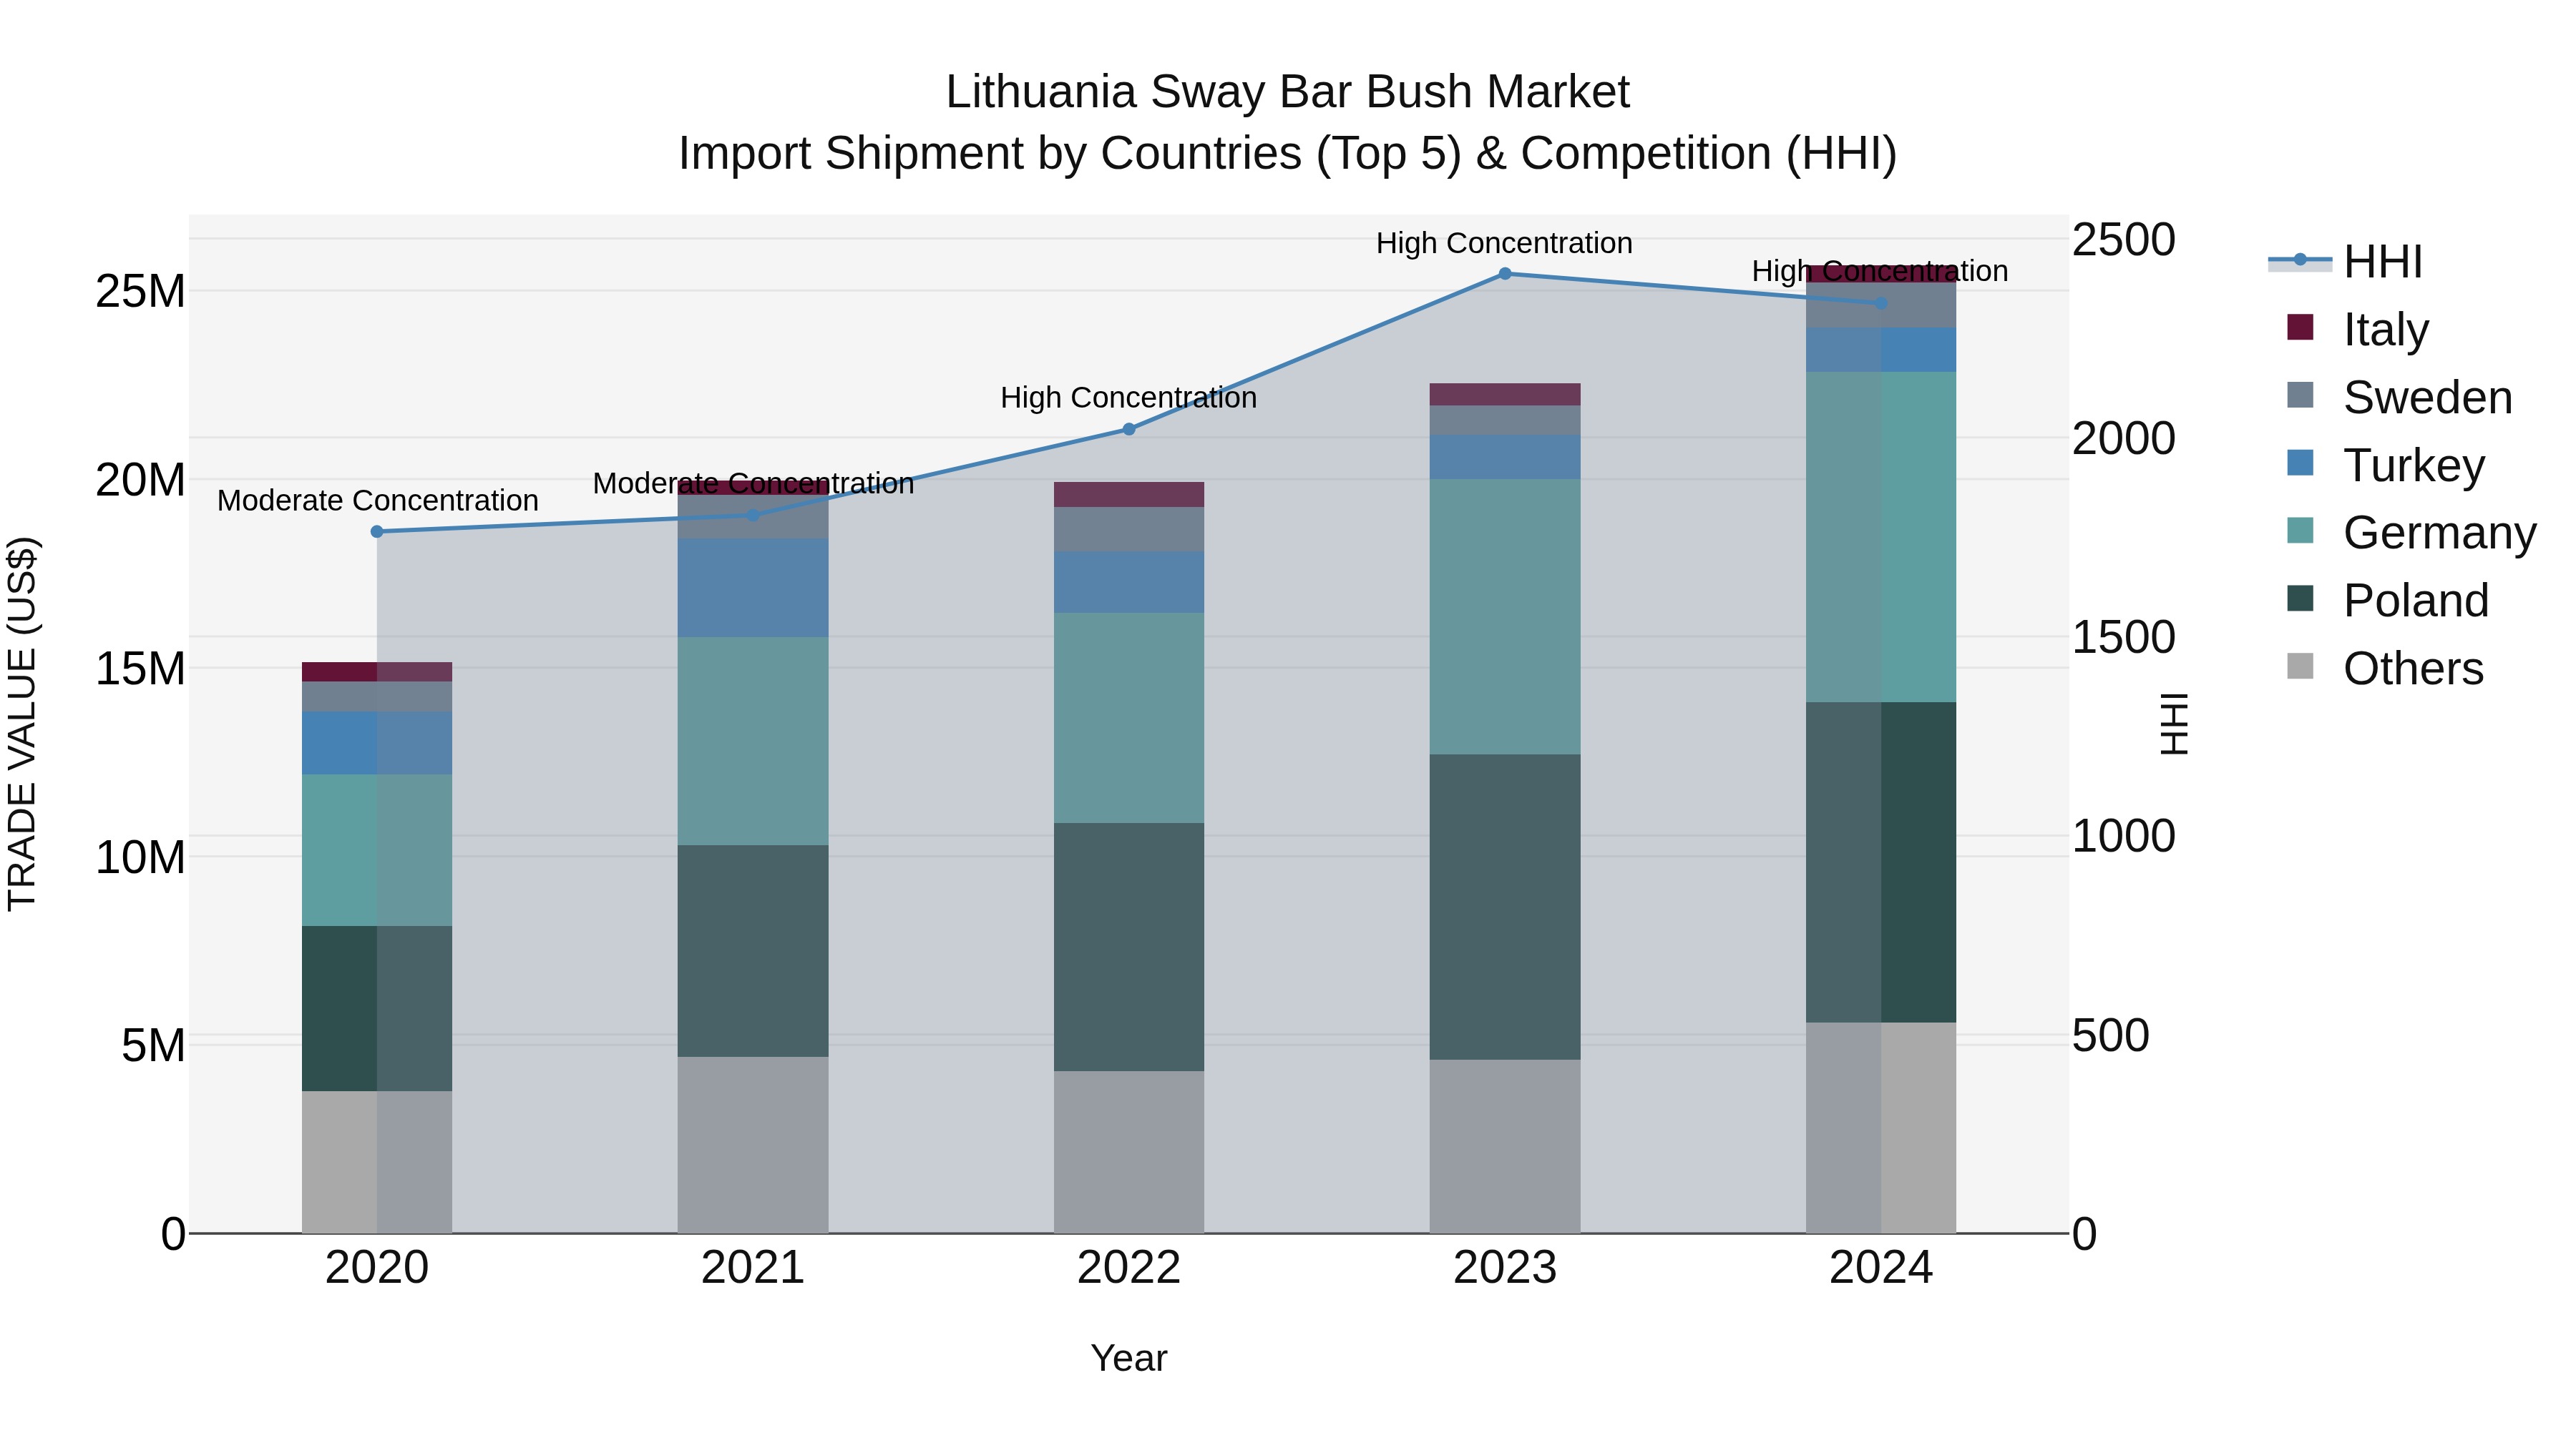Click the 2023 x-axis label
The width and height of the screenshot is (2576, 1448).
click(x=1505, y=1268)
